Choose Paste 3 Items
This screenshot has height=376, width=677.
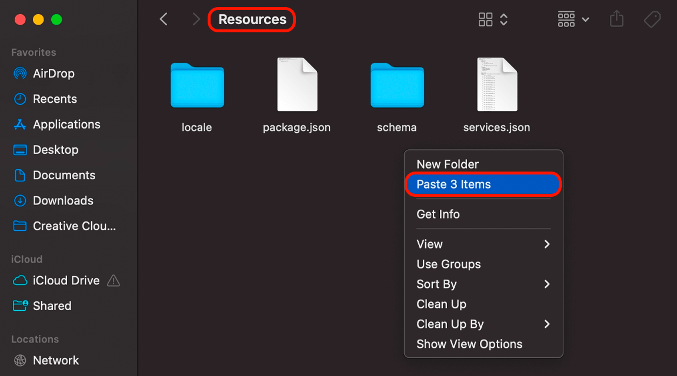(x=483, y=184)
